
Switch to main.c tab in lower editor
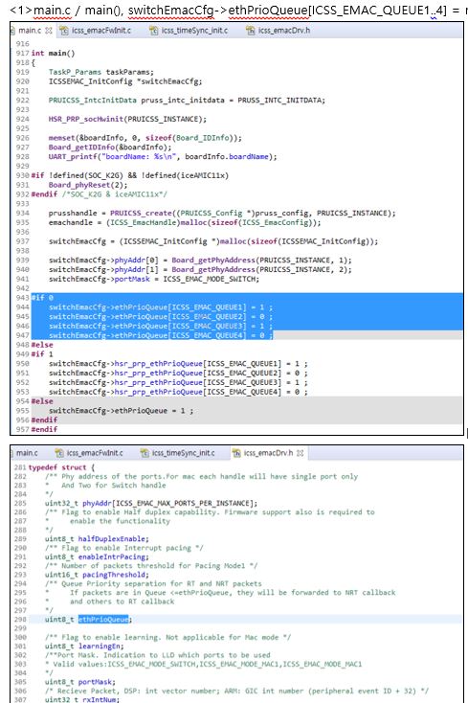pyautogui.click(x=27, y=453)
